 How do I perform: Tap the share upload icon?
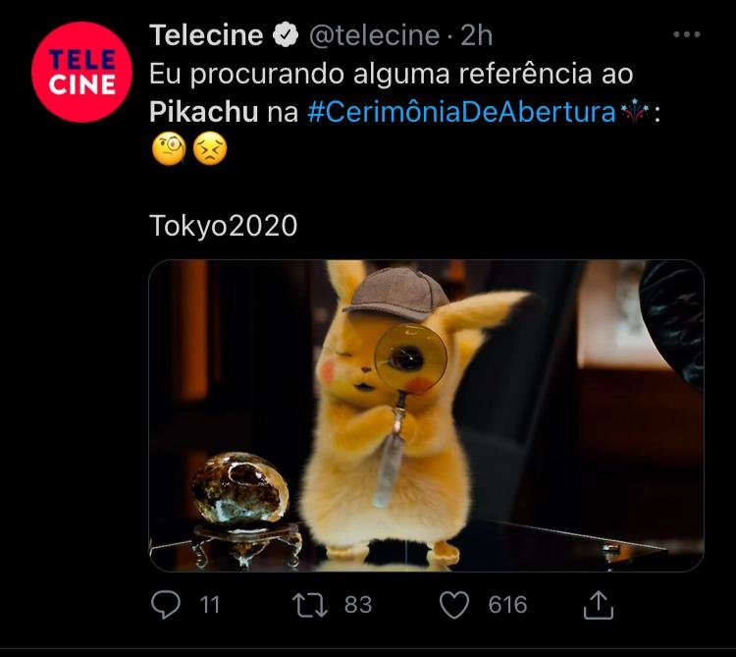(599, 605)
